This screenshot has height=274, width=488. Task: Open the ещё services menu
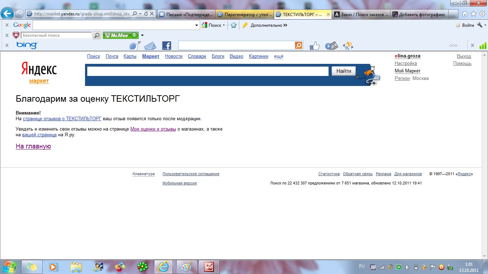(x=278, y=56)
